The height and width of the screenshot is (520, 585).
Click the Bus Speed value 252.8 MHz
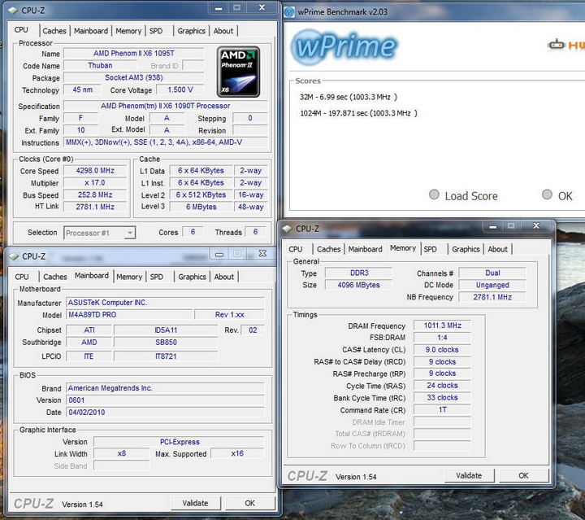click(x=95, y=194)
